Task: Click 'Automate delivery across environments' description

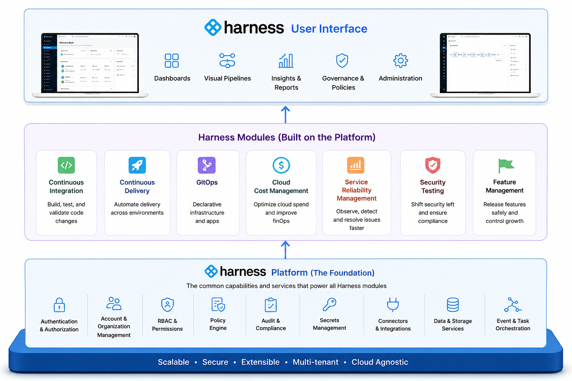Action: tap(137, 208)
